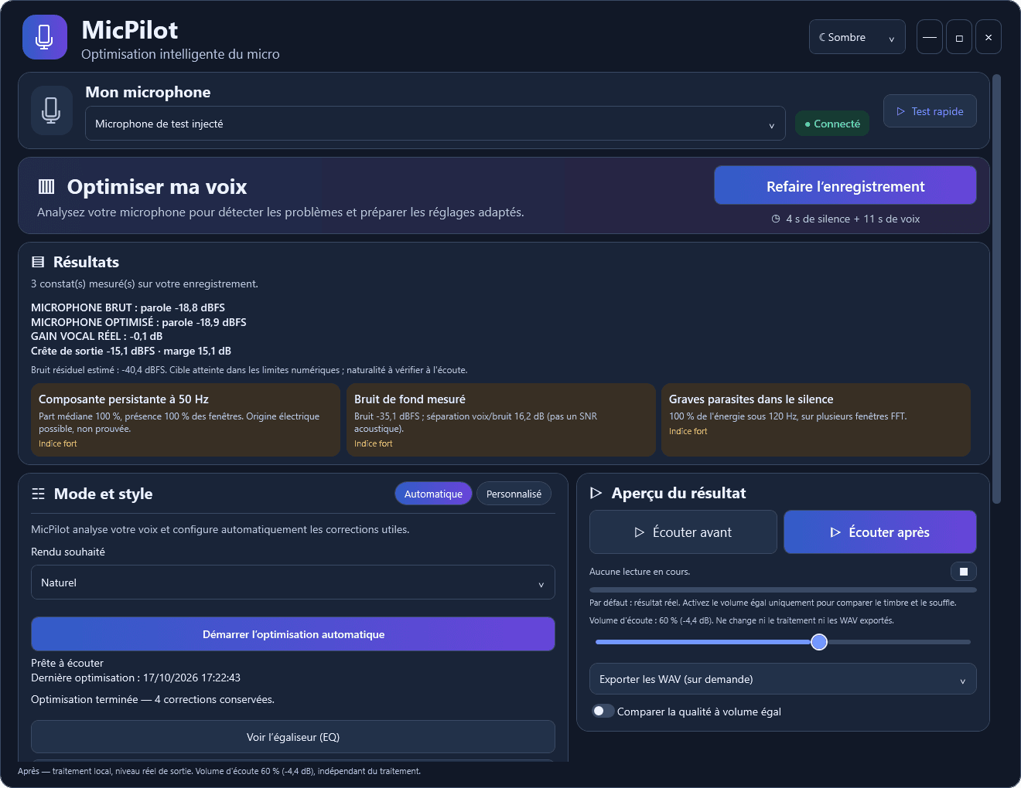The width and height of the screenshot is (1021, 788).
Task: Click the microphone icon beside Mon microphone
Action: [x=51, y=110]
